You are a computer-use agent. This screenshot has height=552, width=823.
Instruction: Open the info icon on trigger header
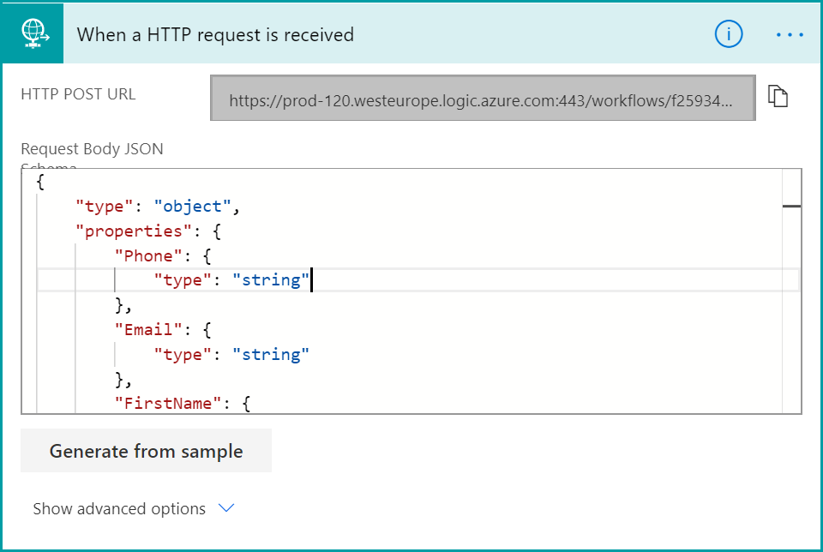pyautogui.click(x=729, y=34)
